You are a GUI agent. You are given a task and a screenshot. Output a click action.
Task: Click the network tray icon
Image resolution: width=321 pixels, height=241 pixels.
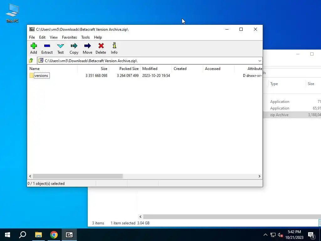click(273, 235)
